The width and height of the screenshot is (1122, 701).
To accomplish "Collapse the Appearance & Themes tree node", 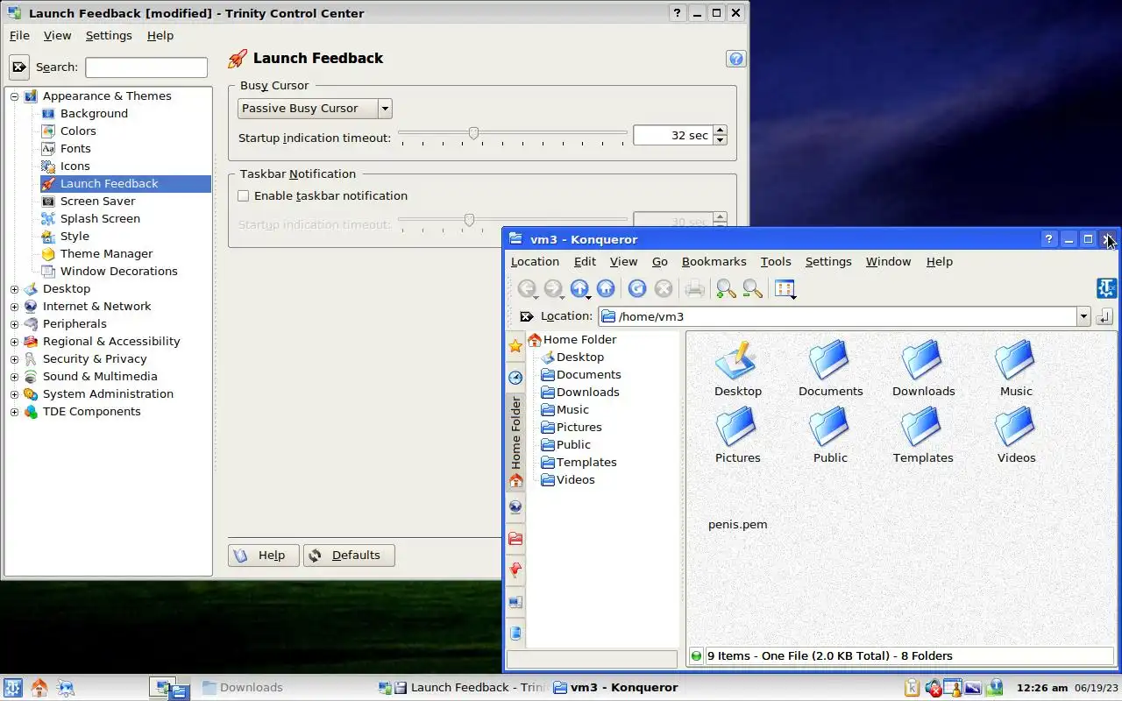I will pyautogui.click(x=14, y=96).
